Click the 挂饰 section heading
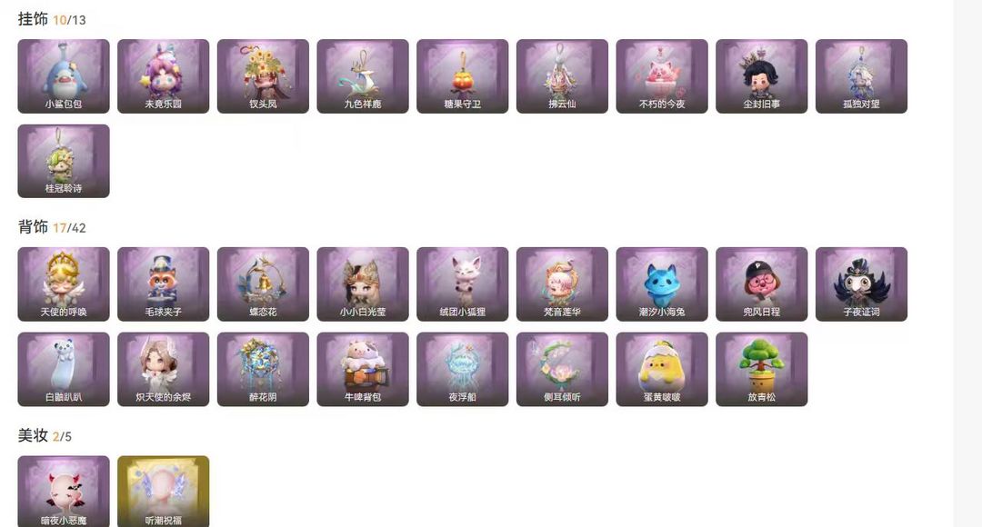 (x=33, y=19)
